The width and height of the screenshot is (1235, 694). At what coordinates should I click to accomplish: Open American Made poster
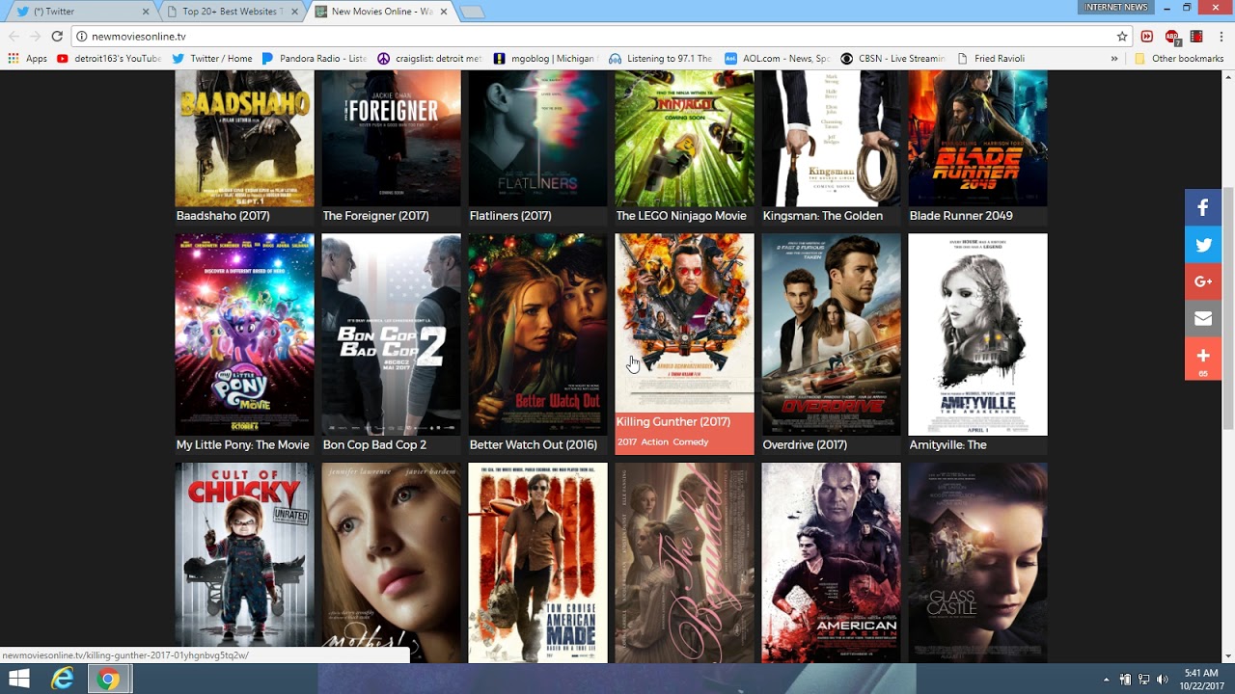coord(537,563)
